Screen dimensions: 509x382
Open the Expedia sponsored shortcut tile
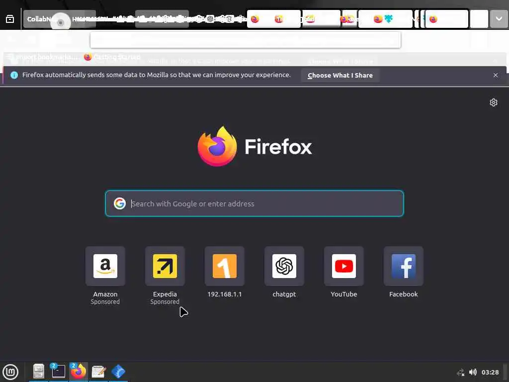tap(165, 266)
